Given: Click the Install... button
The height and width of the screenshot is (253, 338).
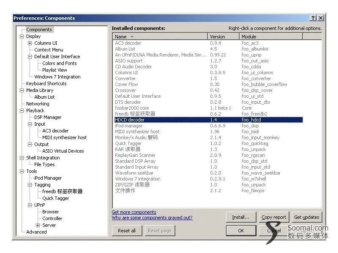Looking at the screenshot, I should 241,217.
